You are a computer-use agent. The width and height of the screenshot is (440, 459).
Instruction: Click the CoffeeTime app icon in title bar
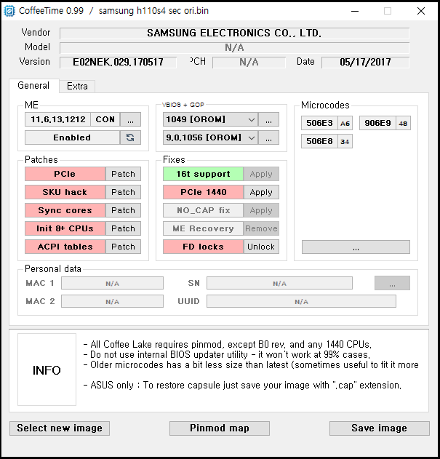click(9, 11)
